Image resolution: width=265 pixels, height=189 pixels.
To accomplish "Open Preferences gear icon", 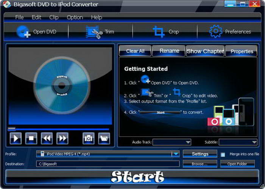I will coord(216,31).
